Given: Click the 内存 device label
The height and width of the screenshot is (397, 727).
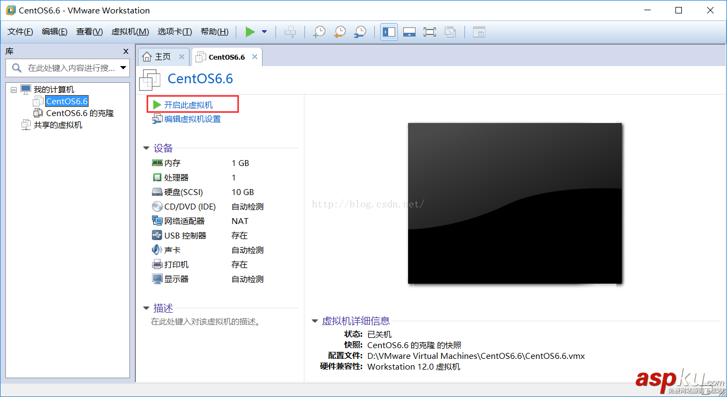Looking at the screenshot, I should (x=172, y=163).
